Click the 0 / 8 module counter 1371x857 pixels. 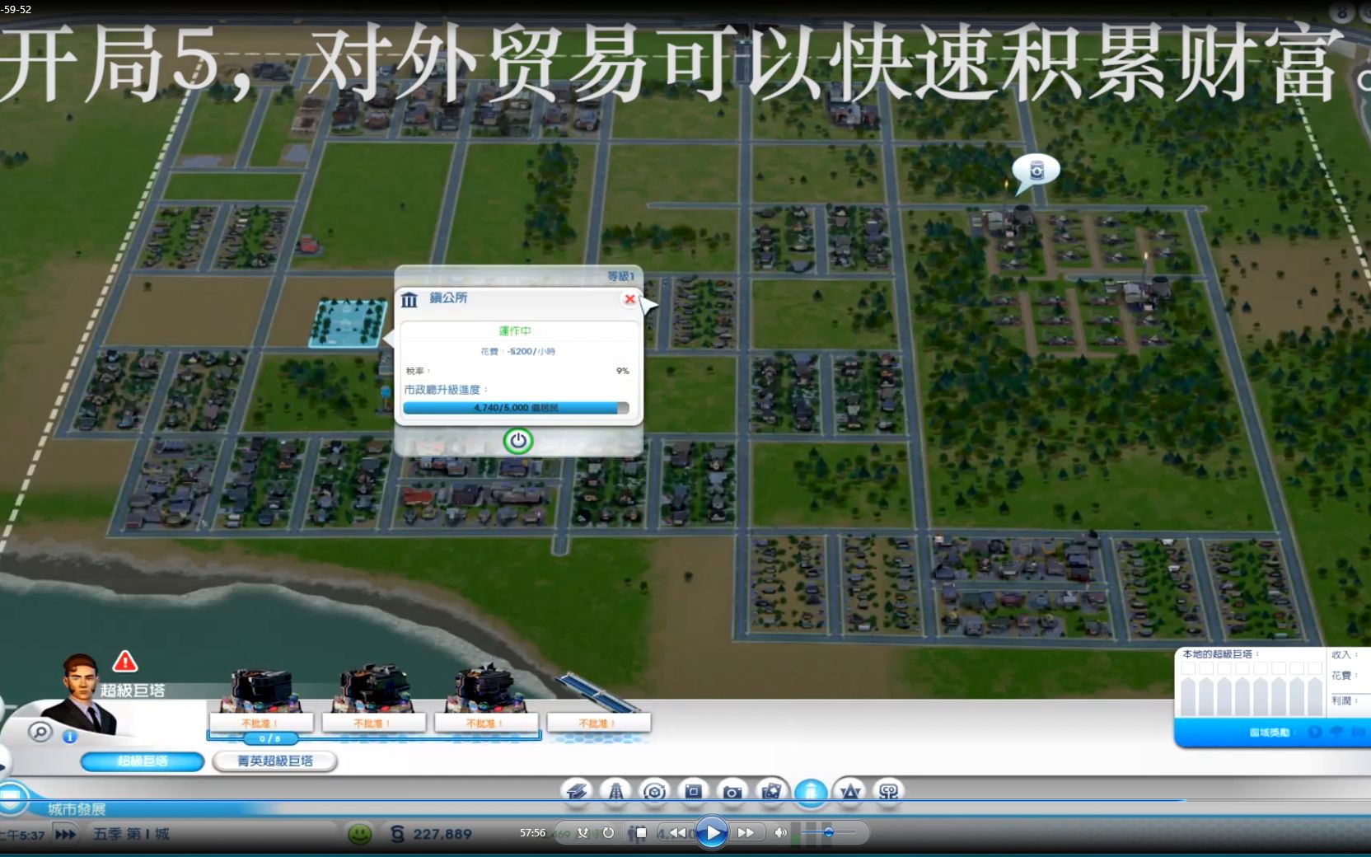(x=270, y=738)
